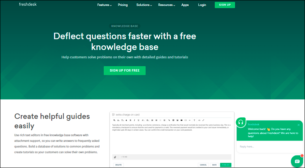The width and height of the screenshot is (305, 168).
Task: Click paragraph format icon in editor toolbar
Action: 114,120
